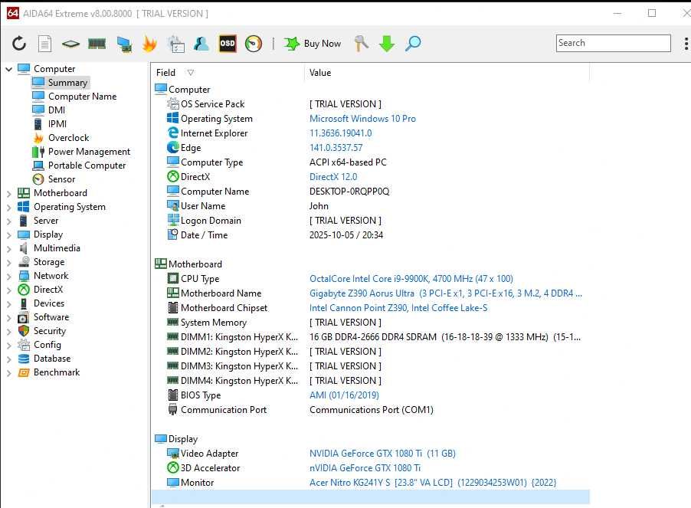Select the Database tree category

point(44,358)
